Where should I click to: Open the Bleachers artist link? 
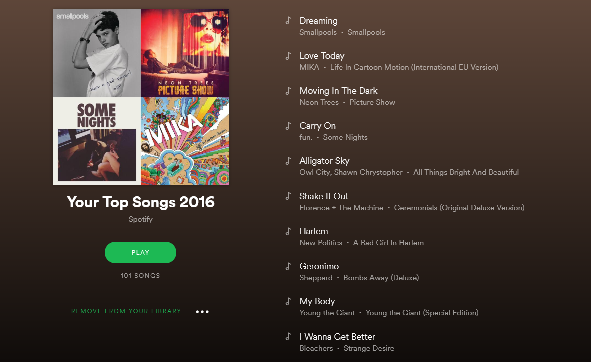pos(316,348)
